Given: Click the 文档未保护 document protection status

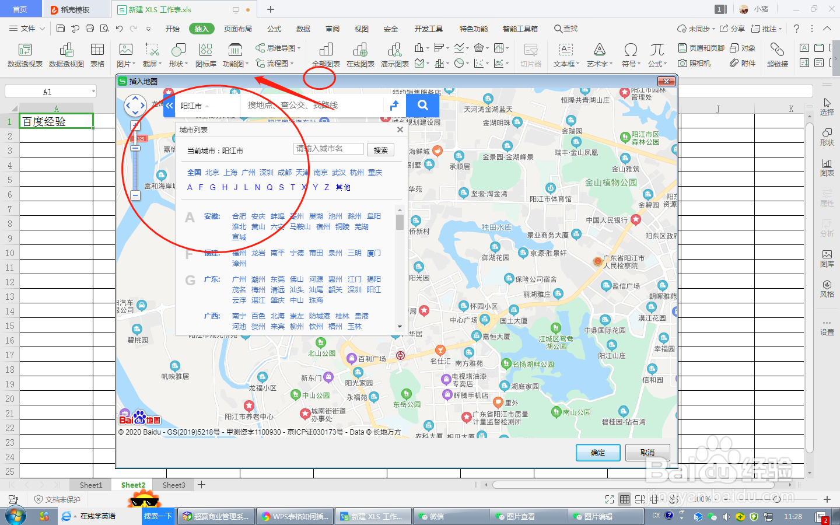Looking at the screenshot, I should 57,499.
